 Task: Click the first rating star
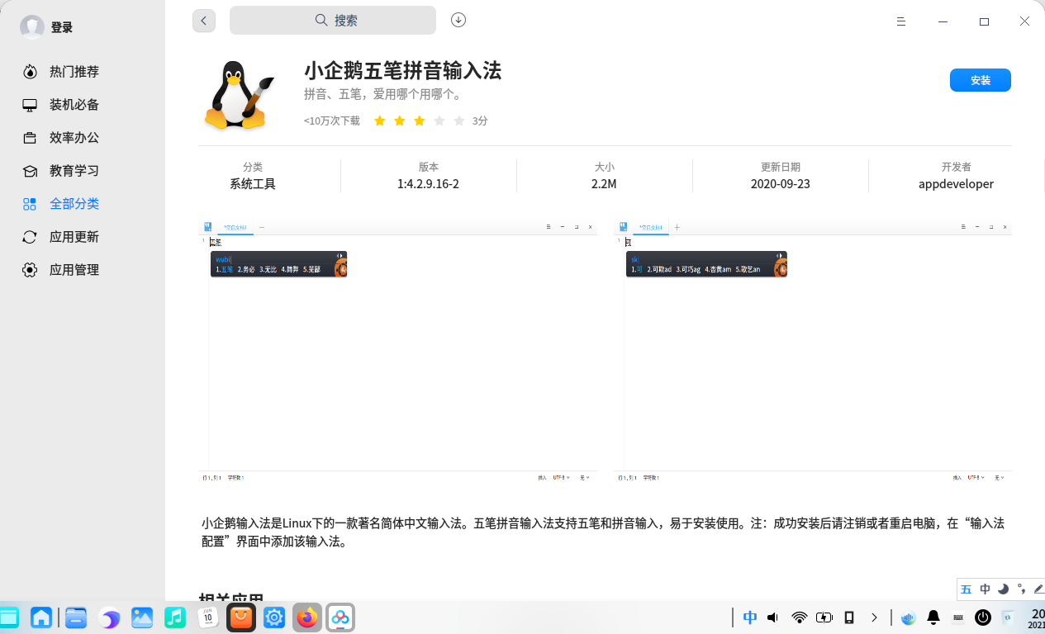(x=380, y=121)
